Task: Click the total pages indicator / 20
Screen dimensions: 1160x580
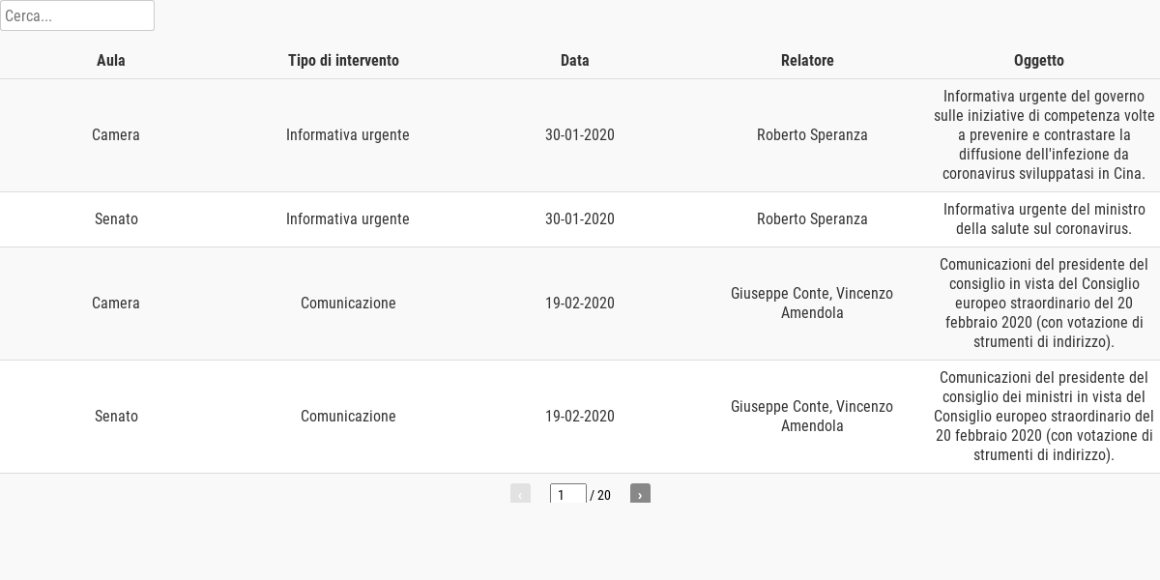Action: point(600,495)
